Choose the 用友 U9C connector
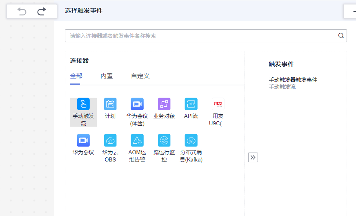Viewport: 356px width, 216px height. click(x=218, y=104)
